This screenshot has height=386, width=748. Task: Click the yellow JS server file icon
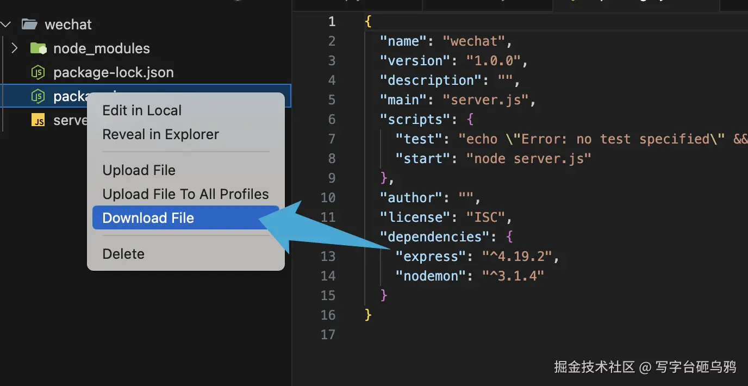pos(38,120)
